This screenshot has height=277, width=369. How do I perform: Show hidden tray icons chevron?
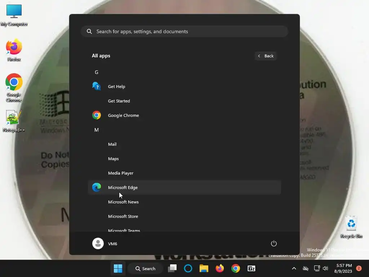(294, 268)
